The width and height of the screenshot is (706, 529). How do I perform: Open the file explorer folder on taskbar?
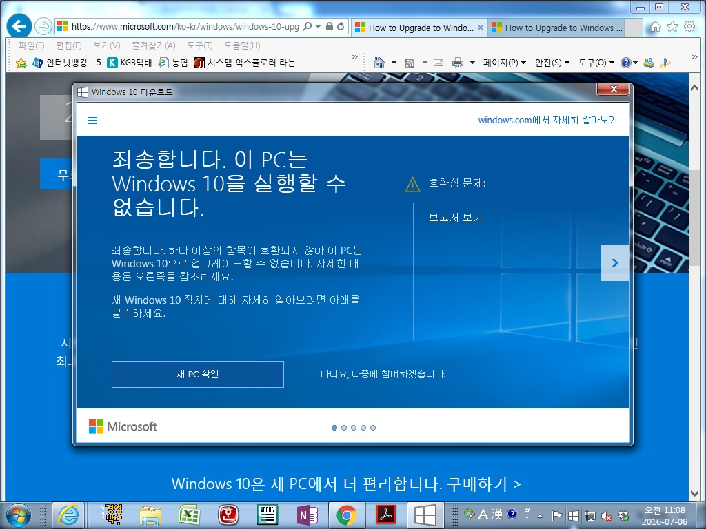click(150, 515)
